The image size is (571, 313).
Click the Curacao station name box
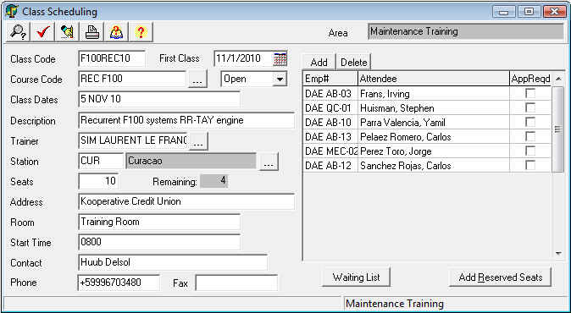tap(191, 161)
